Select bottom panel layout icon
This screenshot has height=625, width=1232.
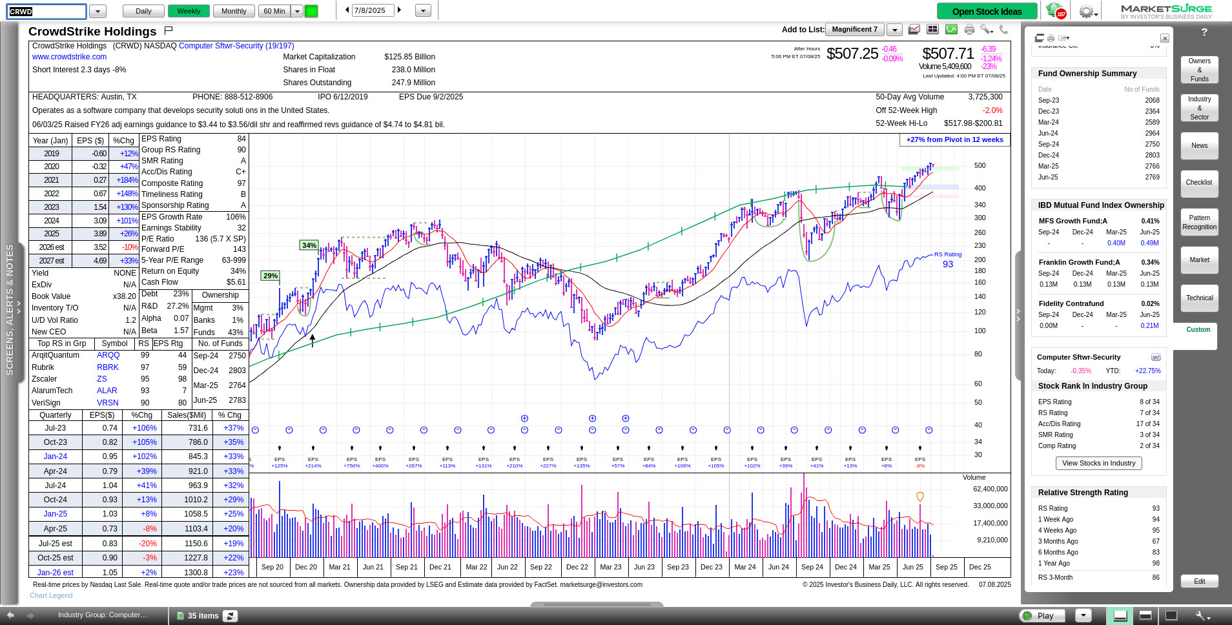coord(1120,616)
